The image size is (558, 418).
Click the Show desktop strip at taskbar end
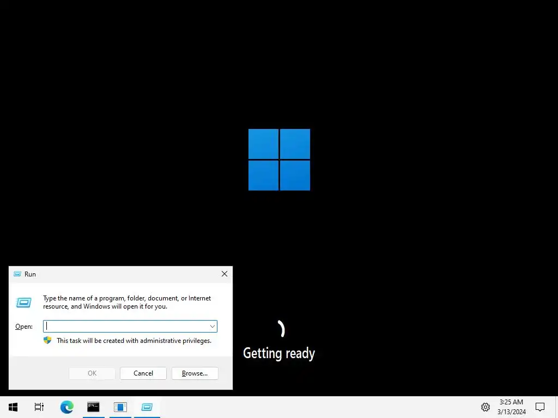(556, 407)
